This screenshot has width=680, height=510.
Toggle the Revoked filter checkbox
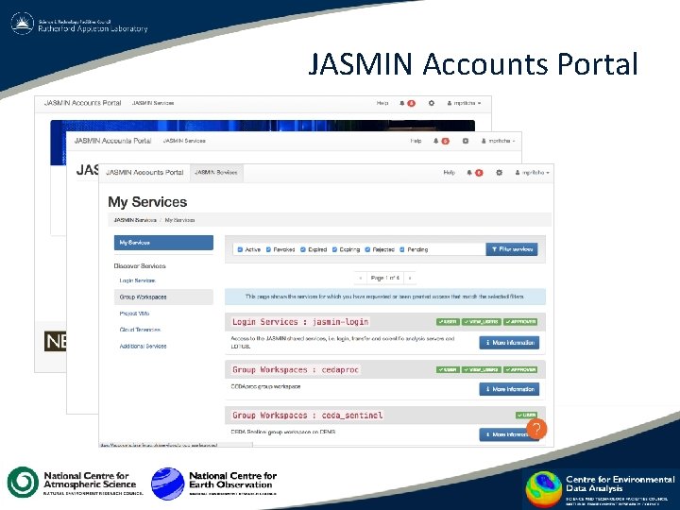pyautogui.click(x=268, y=249)
